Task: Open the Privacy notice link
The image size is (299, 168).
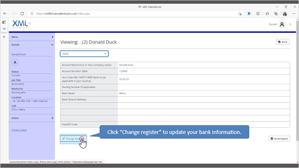Action: tap(19, 130)
